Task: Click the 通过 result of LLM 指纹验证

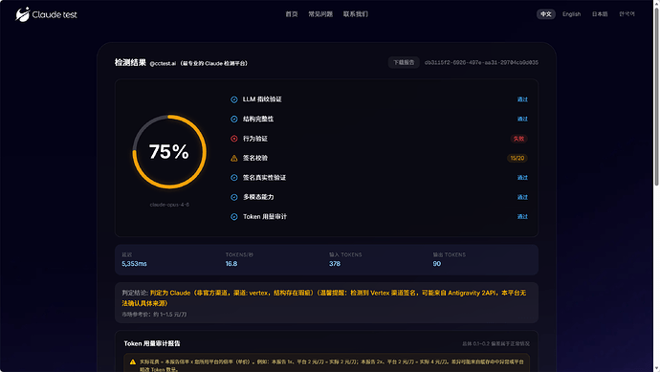Action: 522,99
